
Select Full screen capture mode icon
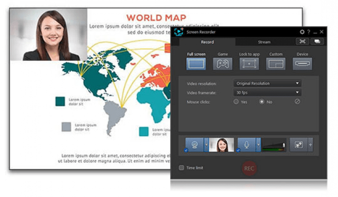(x=196, y=64)
